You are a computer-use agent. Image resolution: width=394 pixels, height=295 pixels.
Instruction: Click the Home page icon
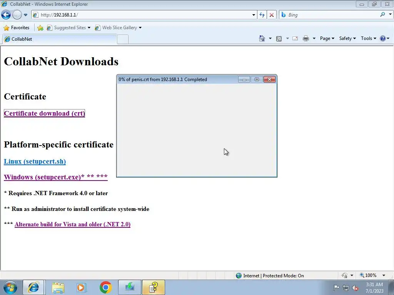coord(262,38)
